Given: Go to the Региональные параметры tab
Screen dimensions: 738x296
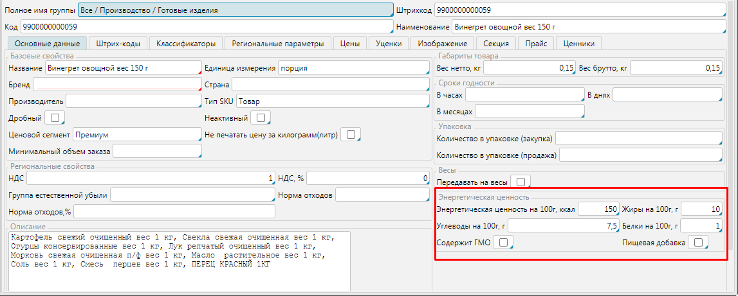Looking at the screenshot, I should (278, 43).
